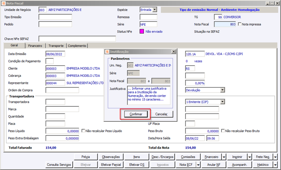Click the Pedido input field
The width and height of the screenshot is (281, 170).
tap(55, 24)
